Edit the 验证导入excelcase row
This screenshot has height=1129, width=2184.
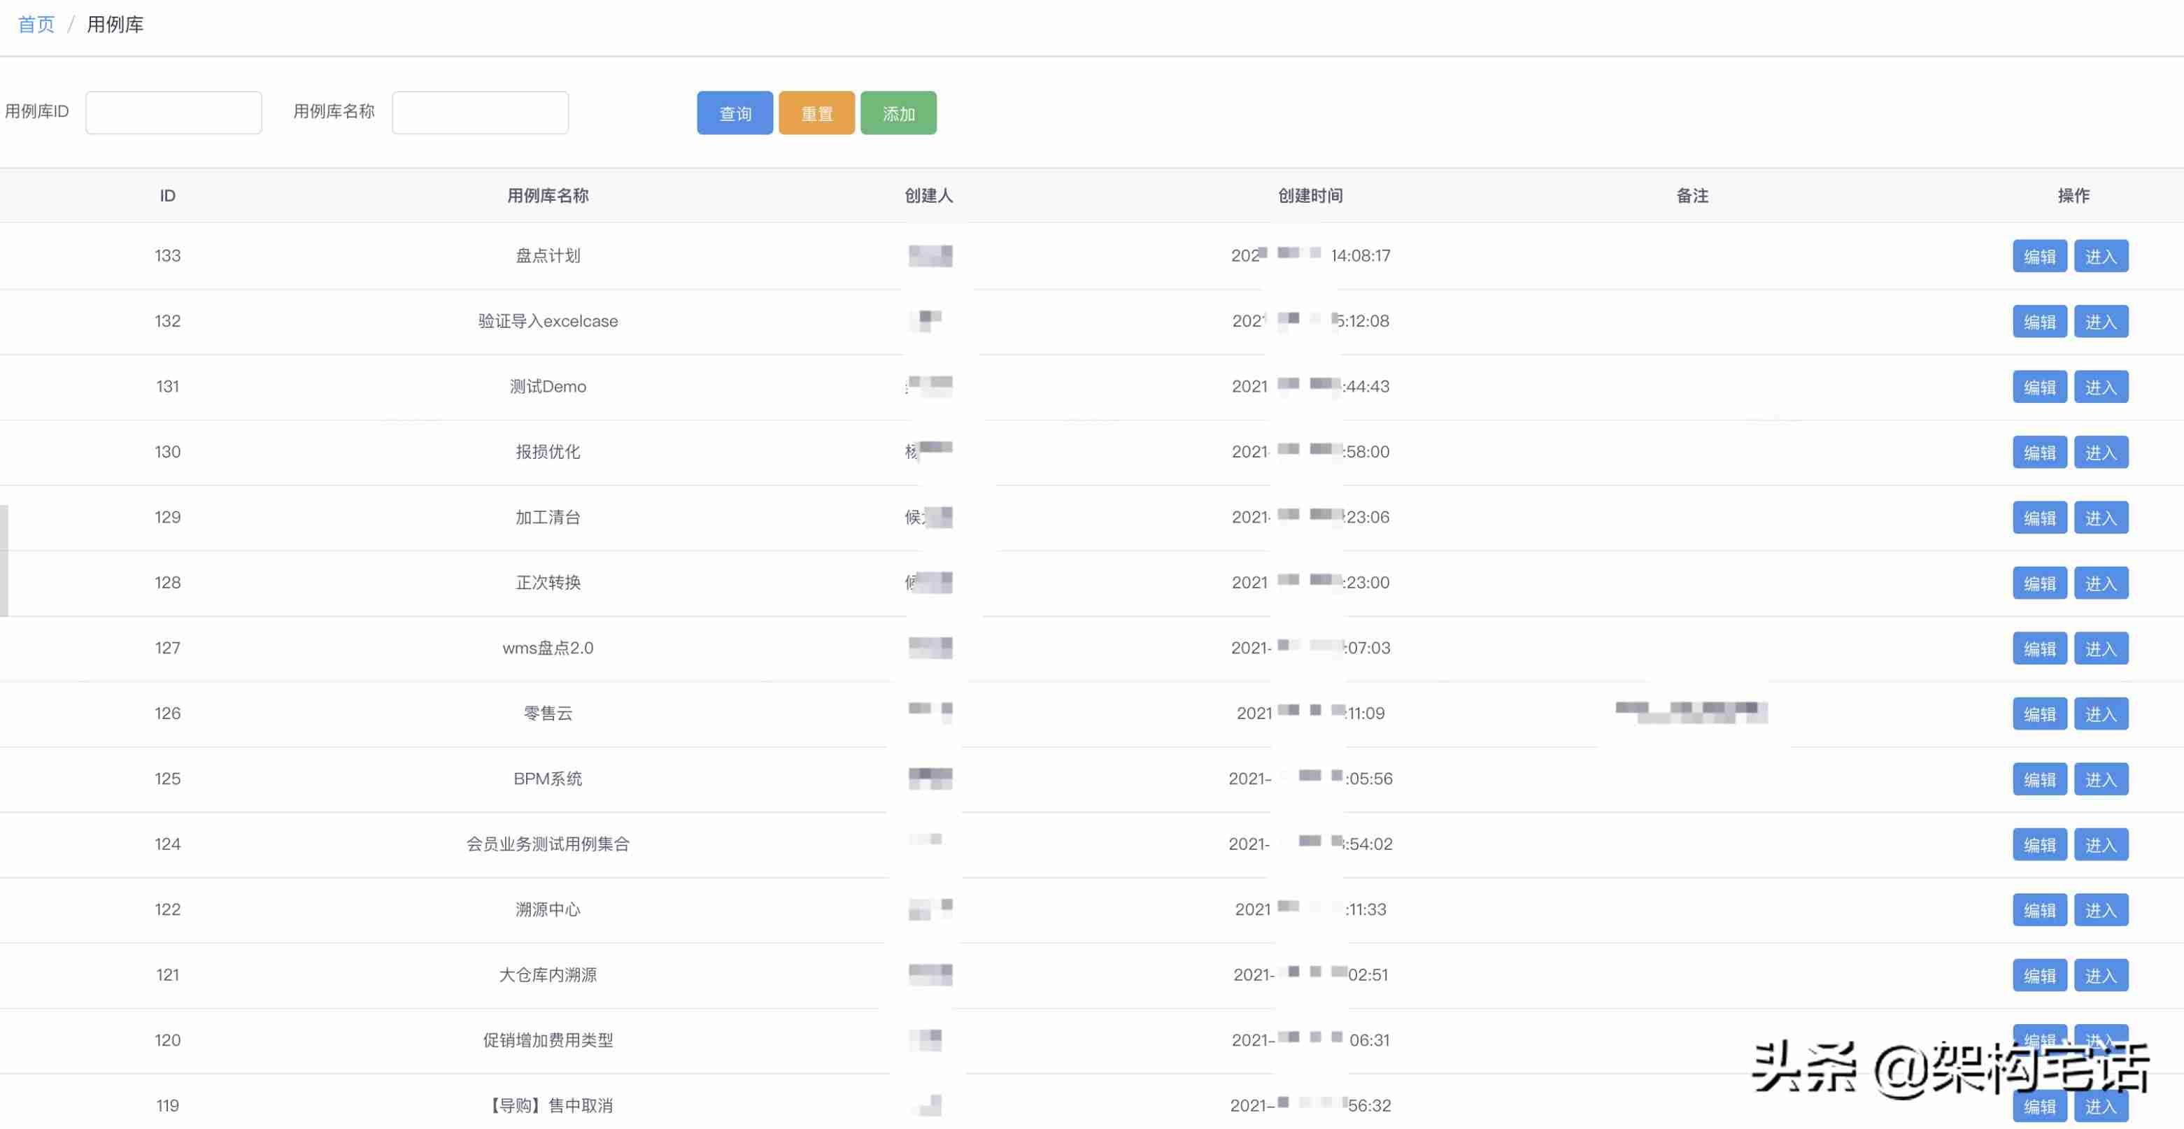click(2040, 321)
